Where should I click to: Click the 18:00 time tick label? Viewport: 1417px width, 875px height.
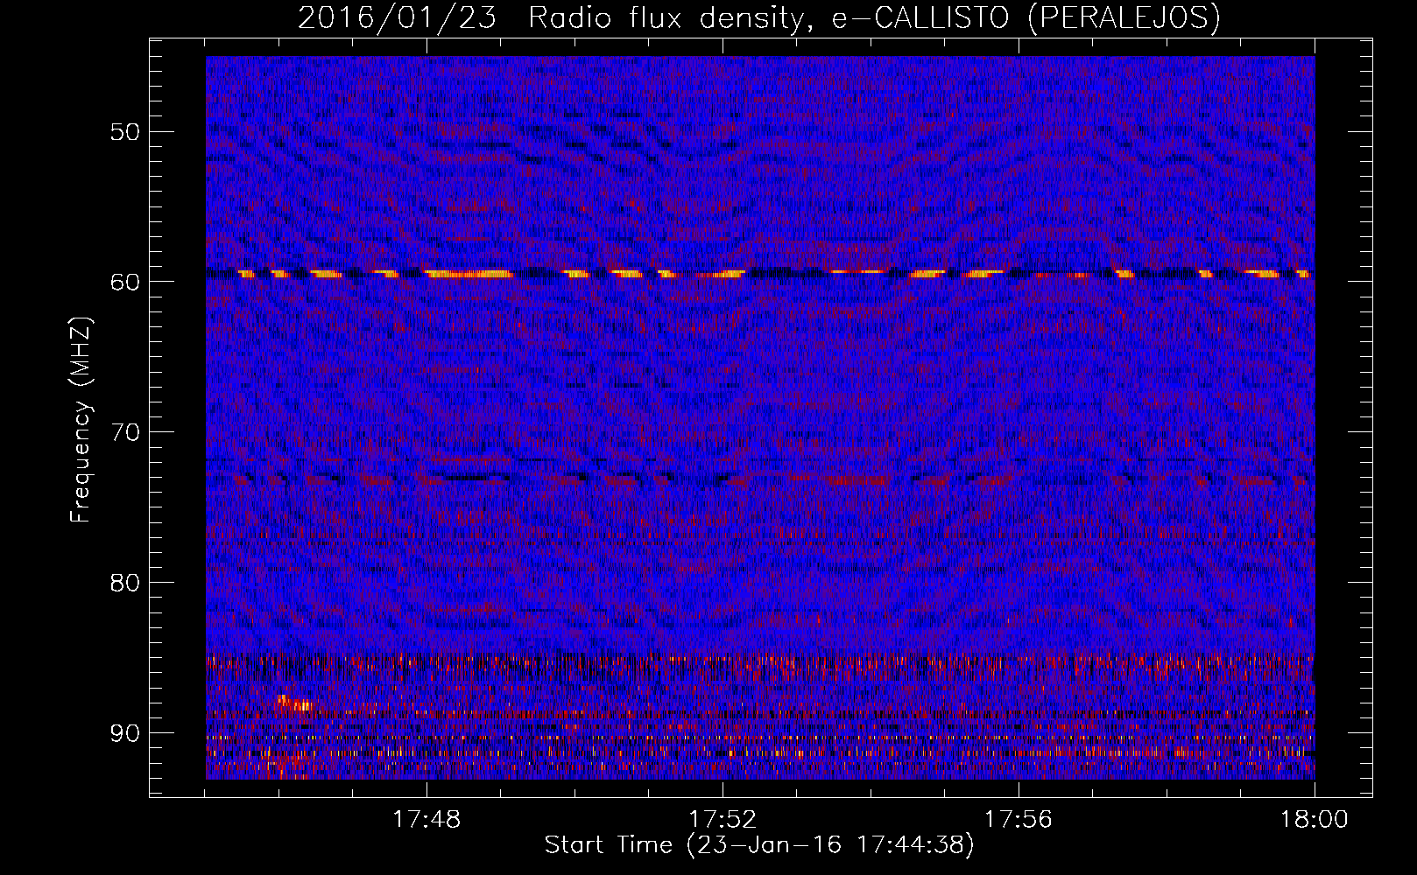click(x=1315, y=820)
